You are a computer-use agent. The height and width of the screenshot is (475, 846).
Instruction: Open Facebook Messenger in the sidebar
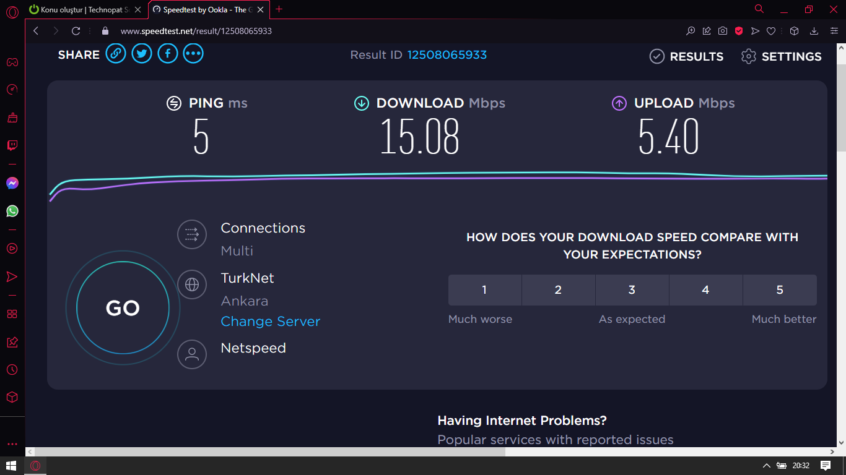(12, 183)
